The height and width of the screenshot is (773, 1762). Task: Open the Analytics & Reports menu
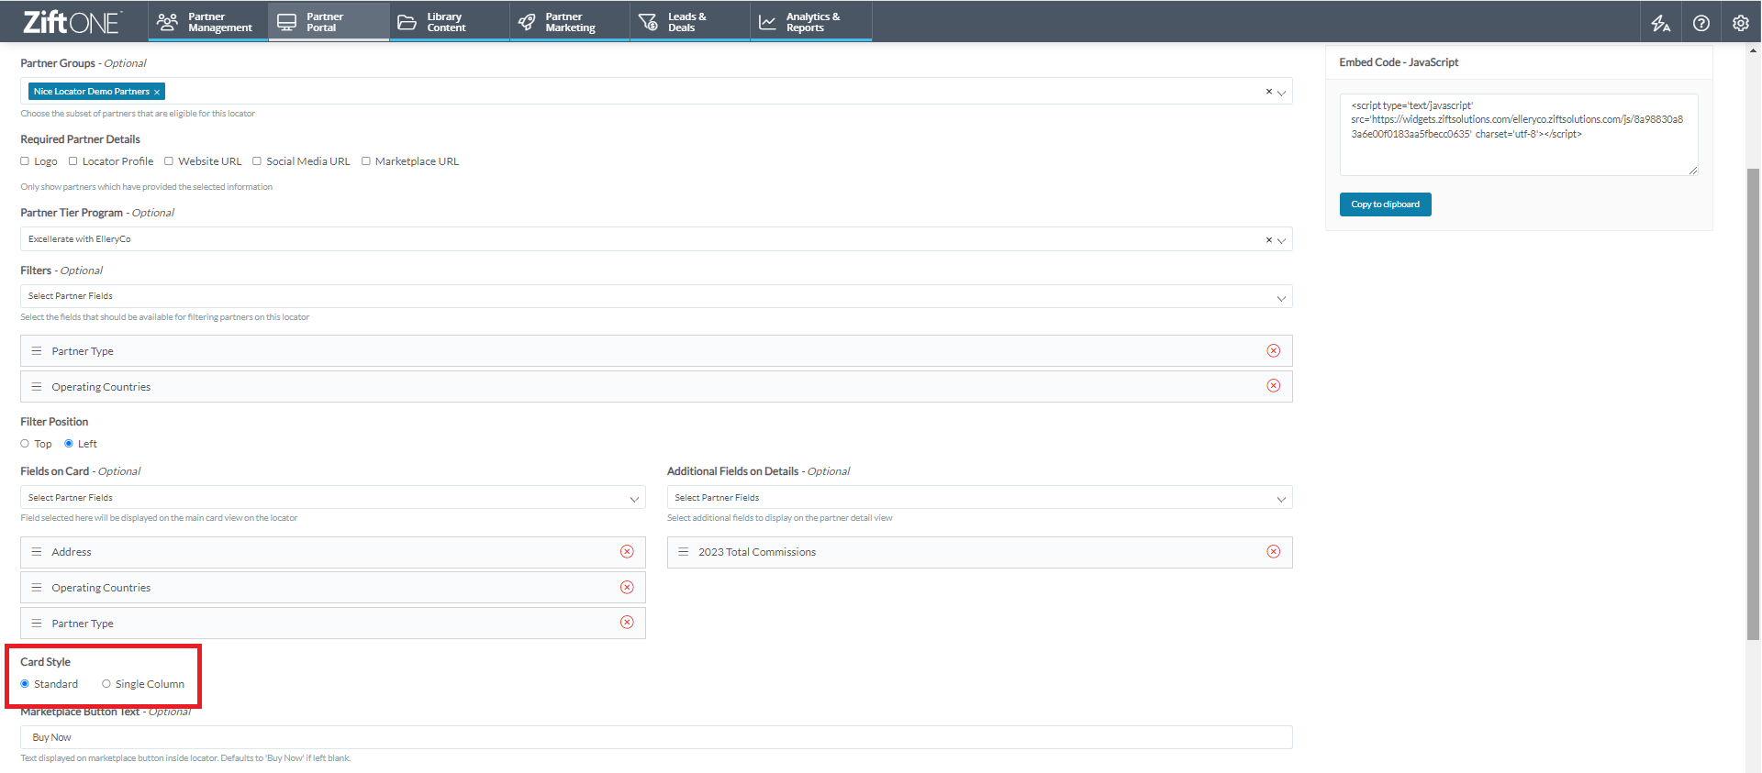pos(811,22)
